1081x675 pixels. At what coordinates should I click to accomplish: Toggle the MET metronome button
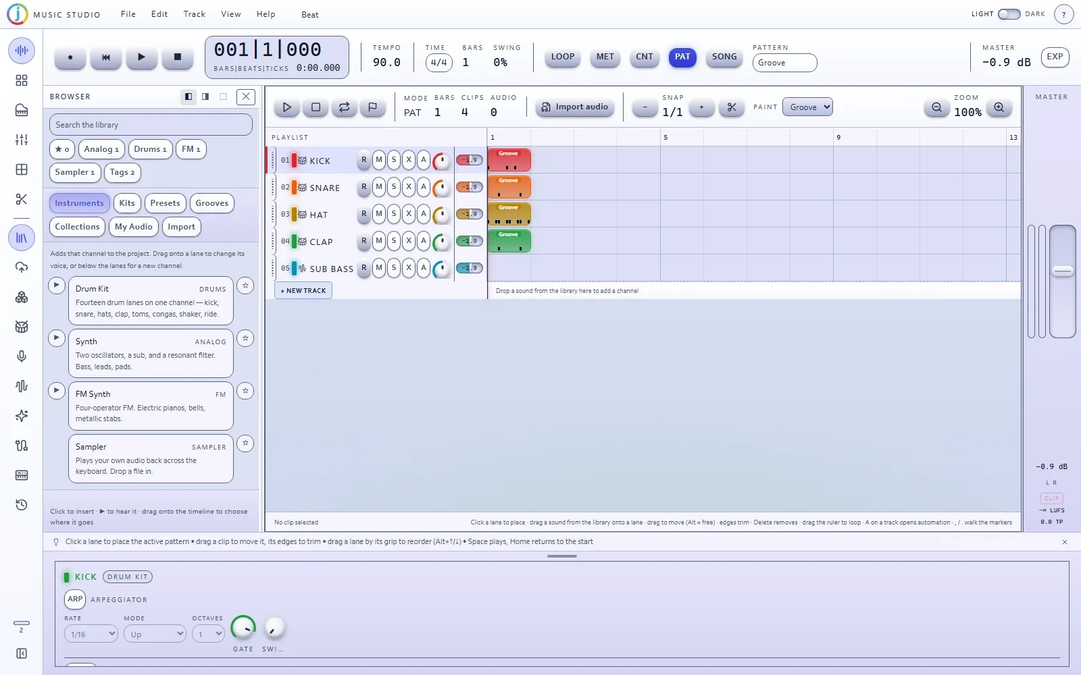click(x=605, y=57)
